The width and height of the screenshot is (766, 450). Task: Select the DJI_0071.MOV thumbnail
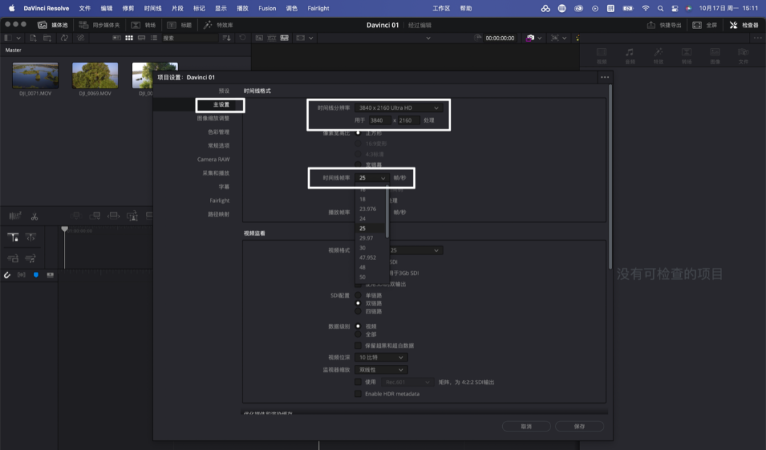35,76
